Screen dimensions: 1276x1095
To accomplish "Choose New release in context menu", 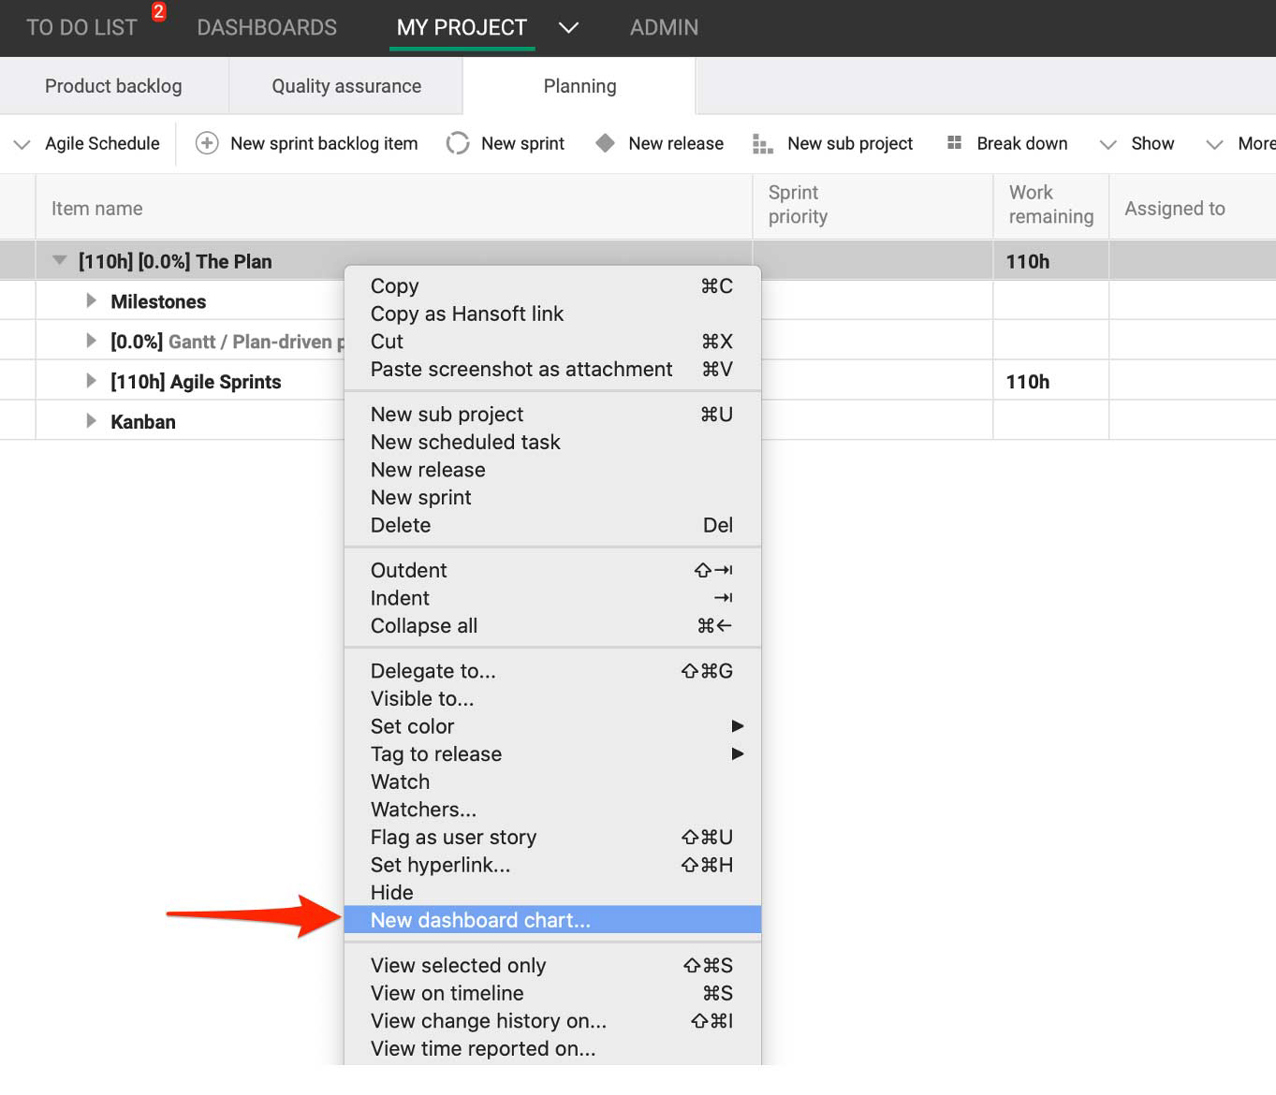I will pos(552,470).
